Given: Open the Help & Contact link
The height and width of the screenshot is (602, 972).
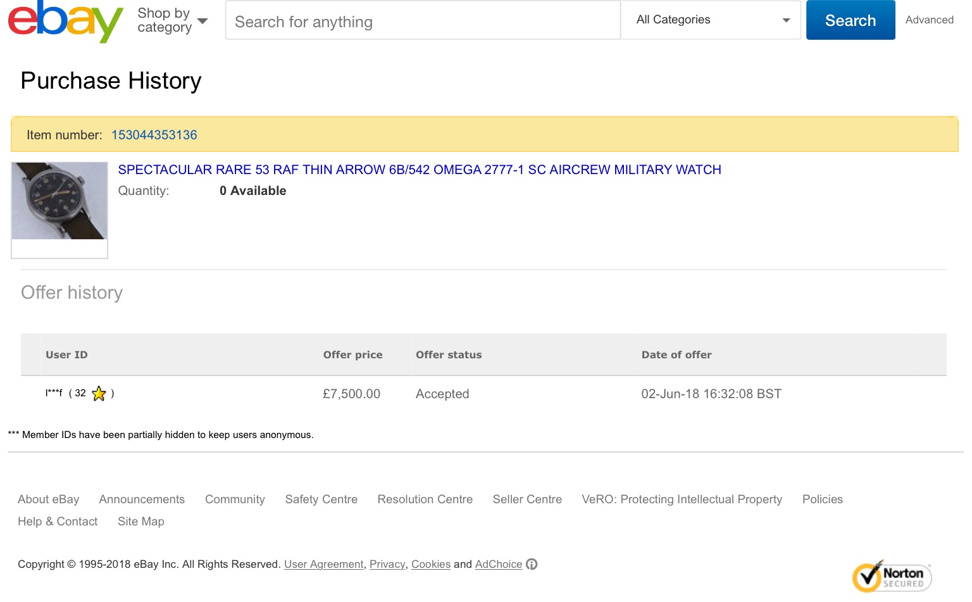Looking at the screenshot, I should (58, 522).
